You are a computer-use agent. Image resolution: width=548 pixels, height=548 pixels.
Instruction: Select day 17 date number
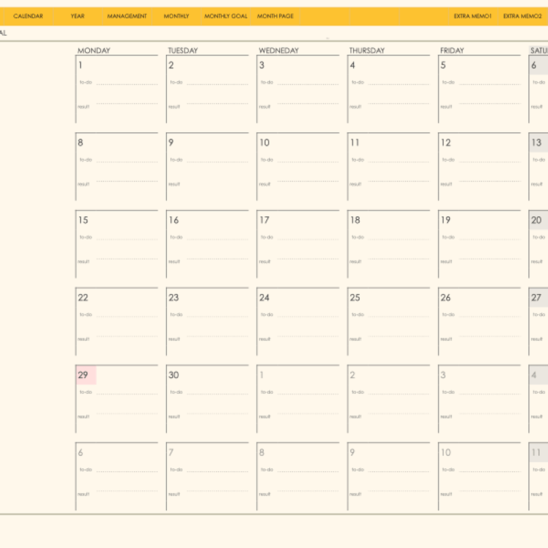coord(264,220)
